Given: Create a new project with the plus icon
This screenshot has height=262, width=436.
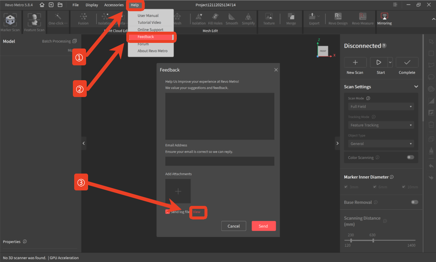Looking at the screenshot, I should pos(51,5).
